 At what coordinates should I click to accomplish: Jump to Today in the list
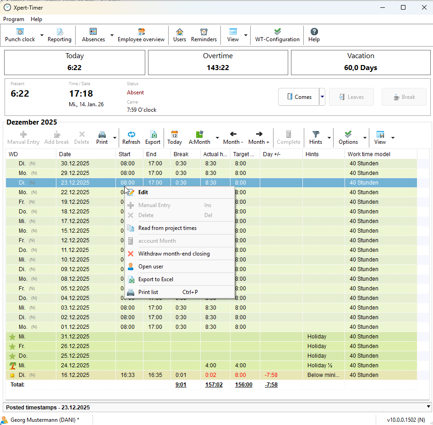[175, 137]
